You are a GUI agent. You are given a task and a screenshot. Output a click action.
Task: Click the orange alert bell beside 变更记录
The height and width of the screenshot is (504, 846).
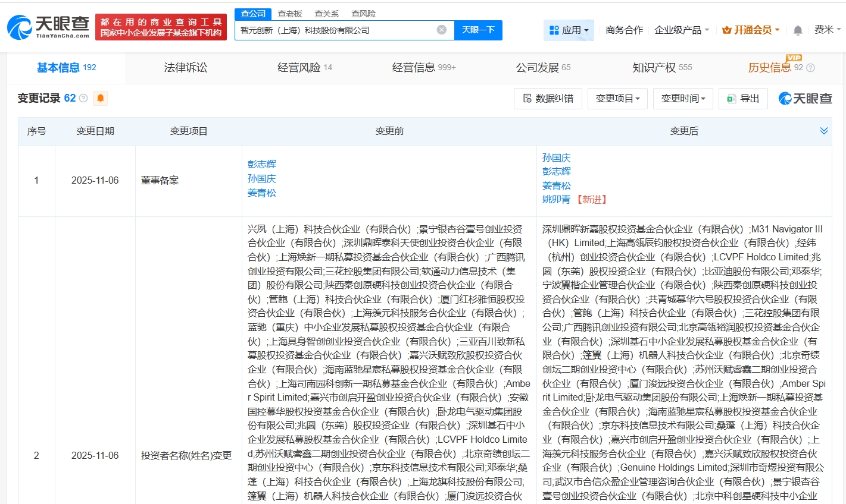click(101, 99)
